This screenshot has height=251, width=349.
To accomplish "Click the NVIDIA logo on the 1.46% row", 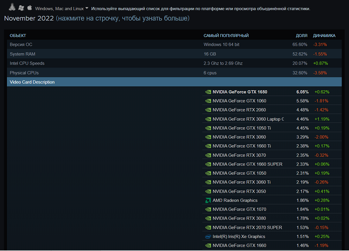I will tap(208, 245).
